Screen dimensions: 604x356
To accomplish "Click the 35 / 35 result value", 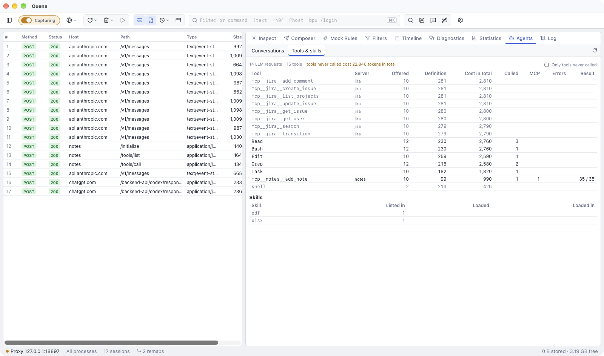I will coord(587,179).
